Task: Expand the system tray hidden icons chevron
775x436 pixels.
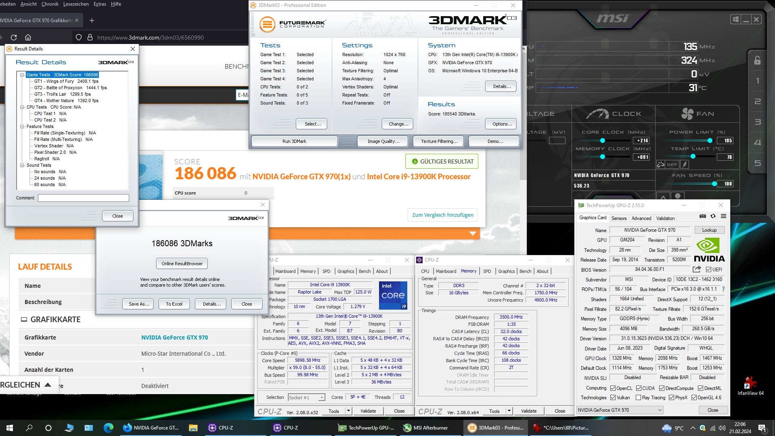Action: coord(693,428)
